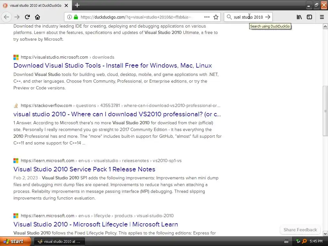Open the Library bookshelf icon
Viewport: 328px width, 246px height.
point(299,17)
